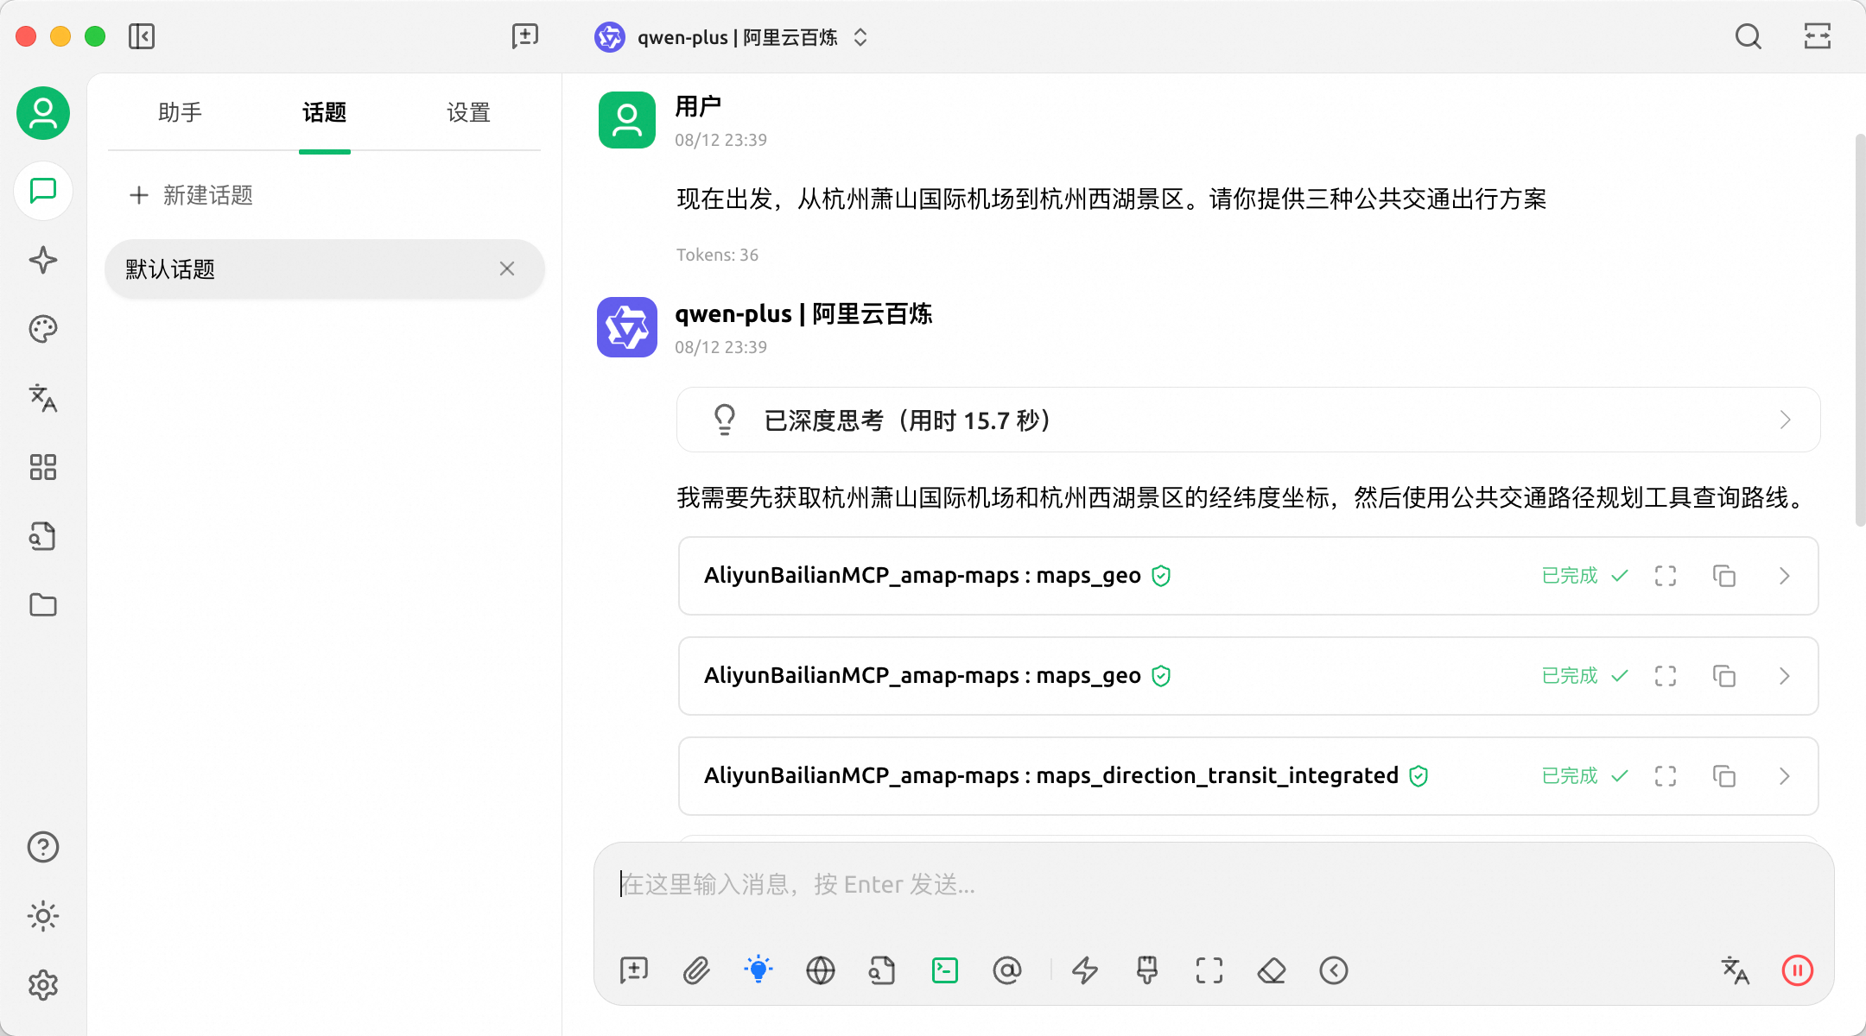Click the narrow mode icon top right
Screen dimensions: 1866x1036
(x=1818, y=36)
